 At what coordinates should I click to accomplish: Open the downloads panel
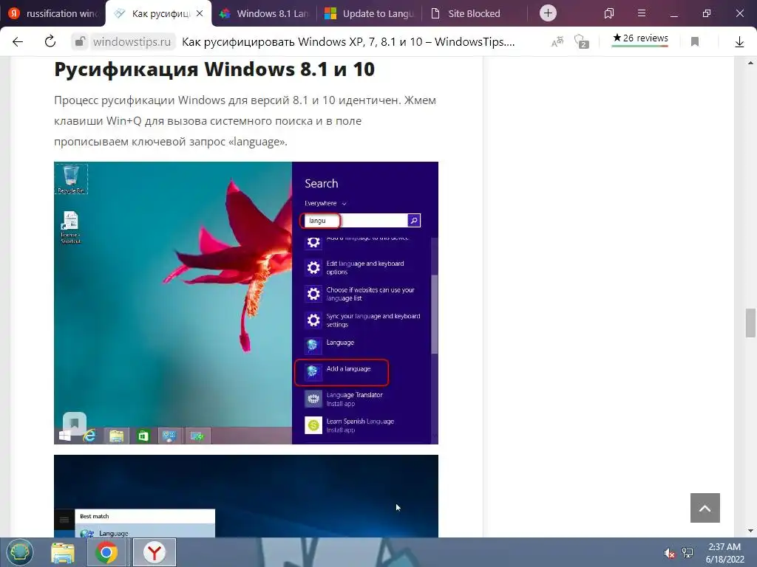pos(739,42)
